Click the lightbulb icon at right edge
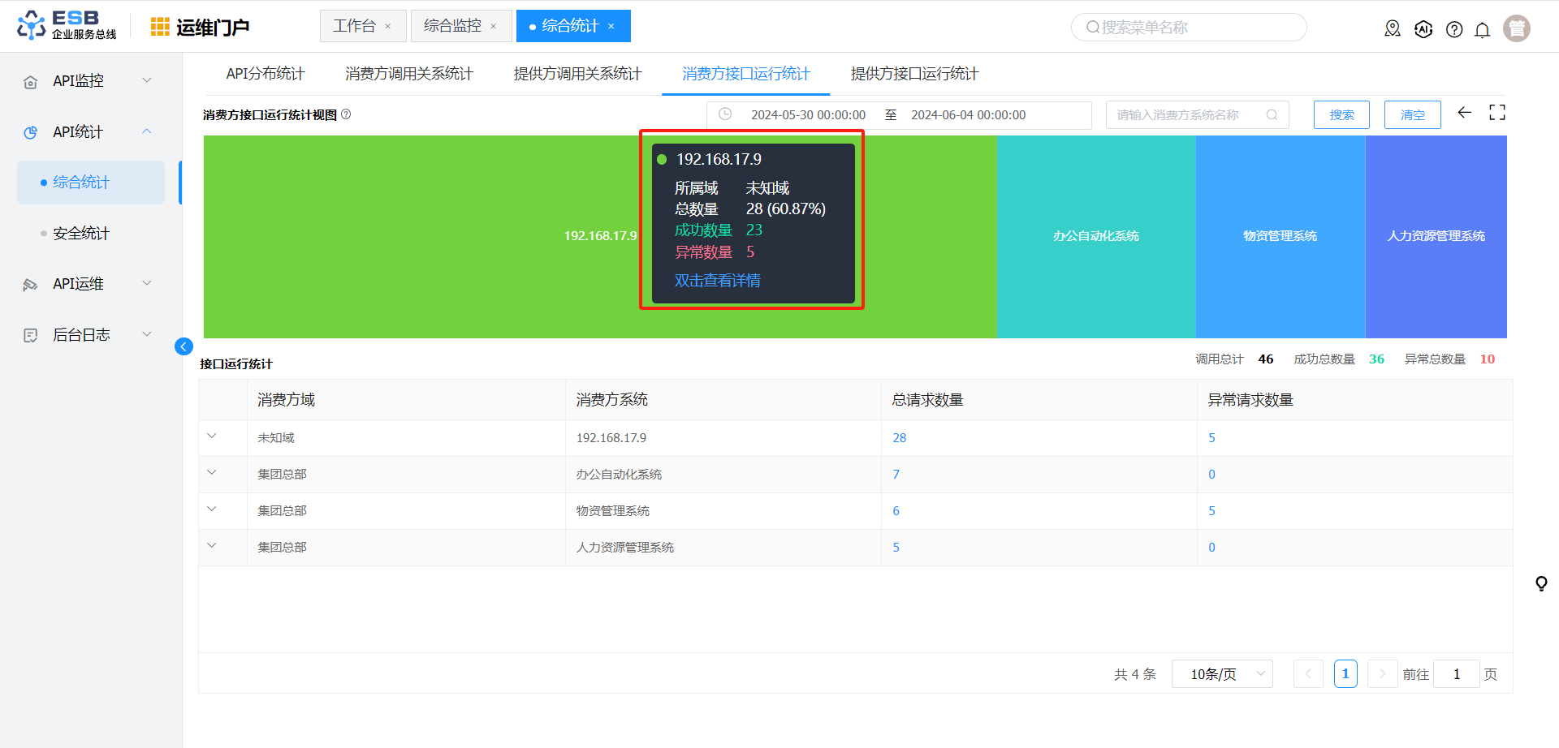1559x748 pixels. pyautogui.click(x=1540, y=583)
